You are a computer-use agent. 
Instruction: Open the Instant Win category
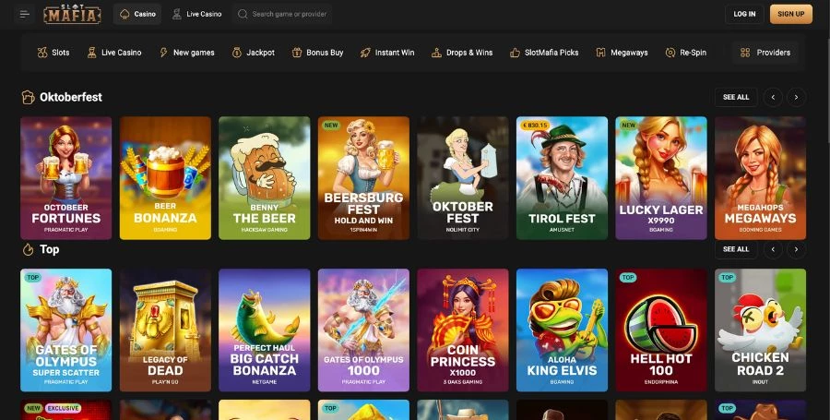coord(387,53)
